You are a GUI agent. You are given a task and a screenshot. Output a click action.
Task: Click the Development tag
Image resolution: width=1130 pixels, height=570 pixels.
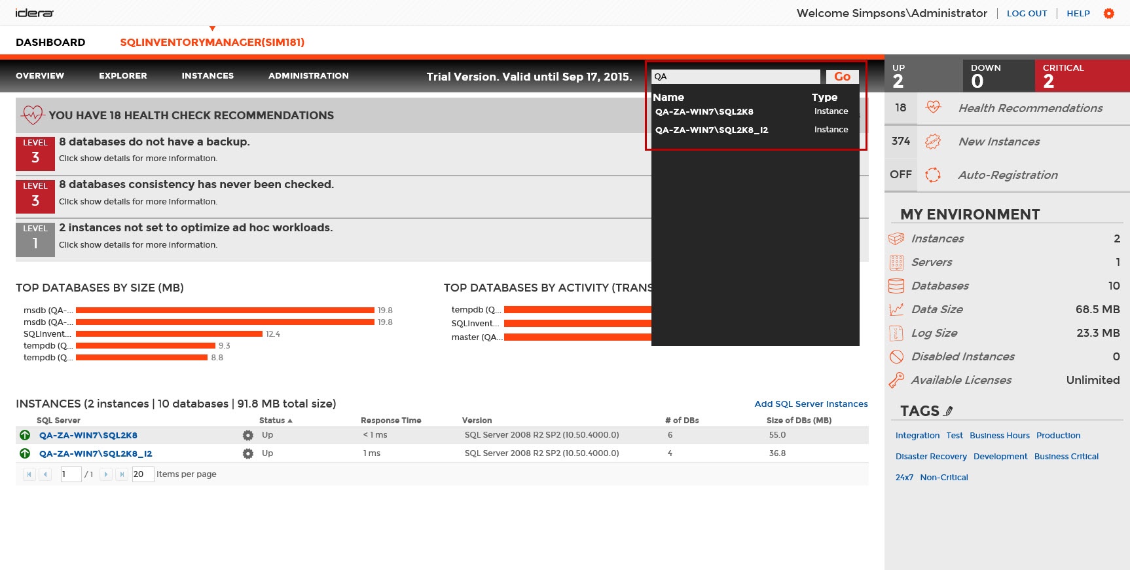pos(1000,457)
